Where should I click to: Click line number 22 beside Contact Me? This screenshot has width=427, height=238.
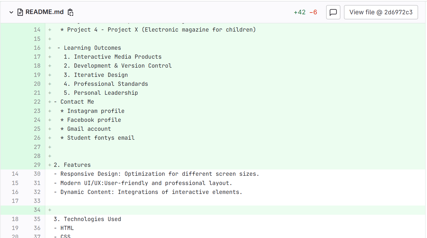tap(37, 102)
